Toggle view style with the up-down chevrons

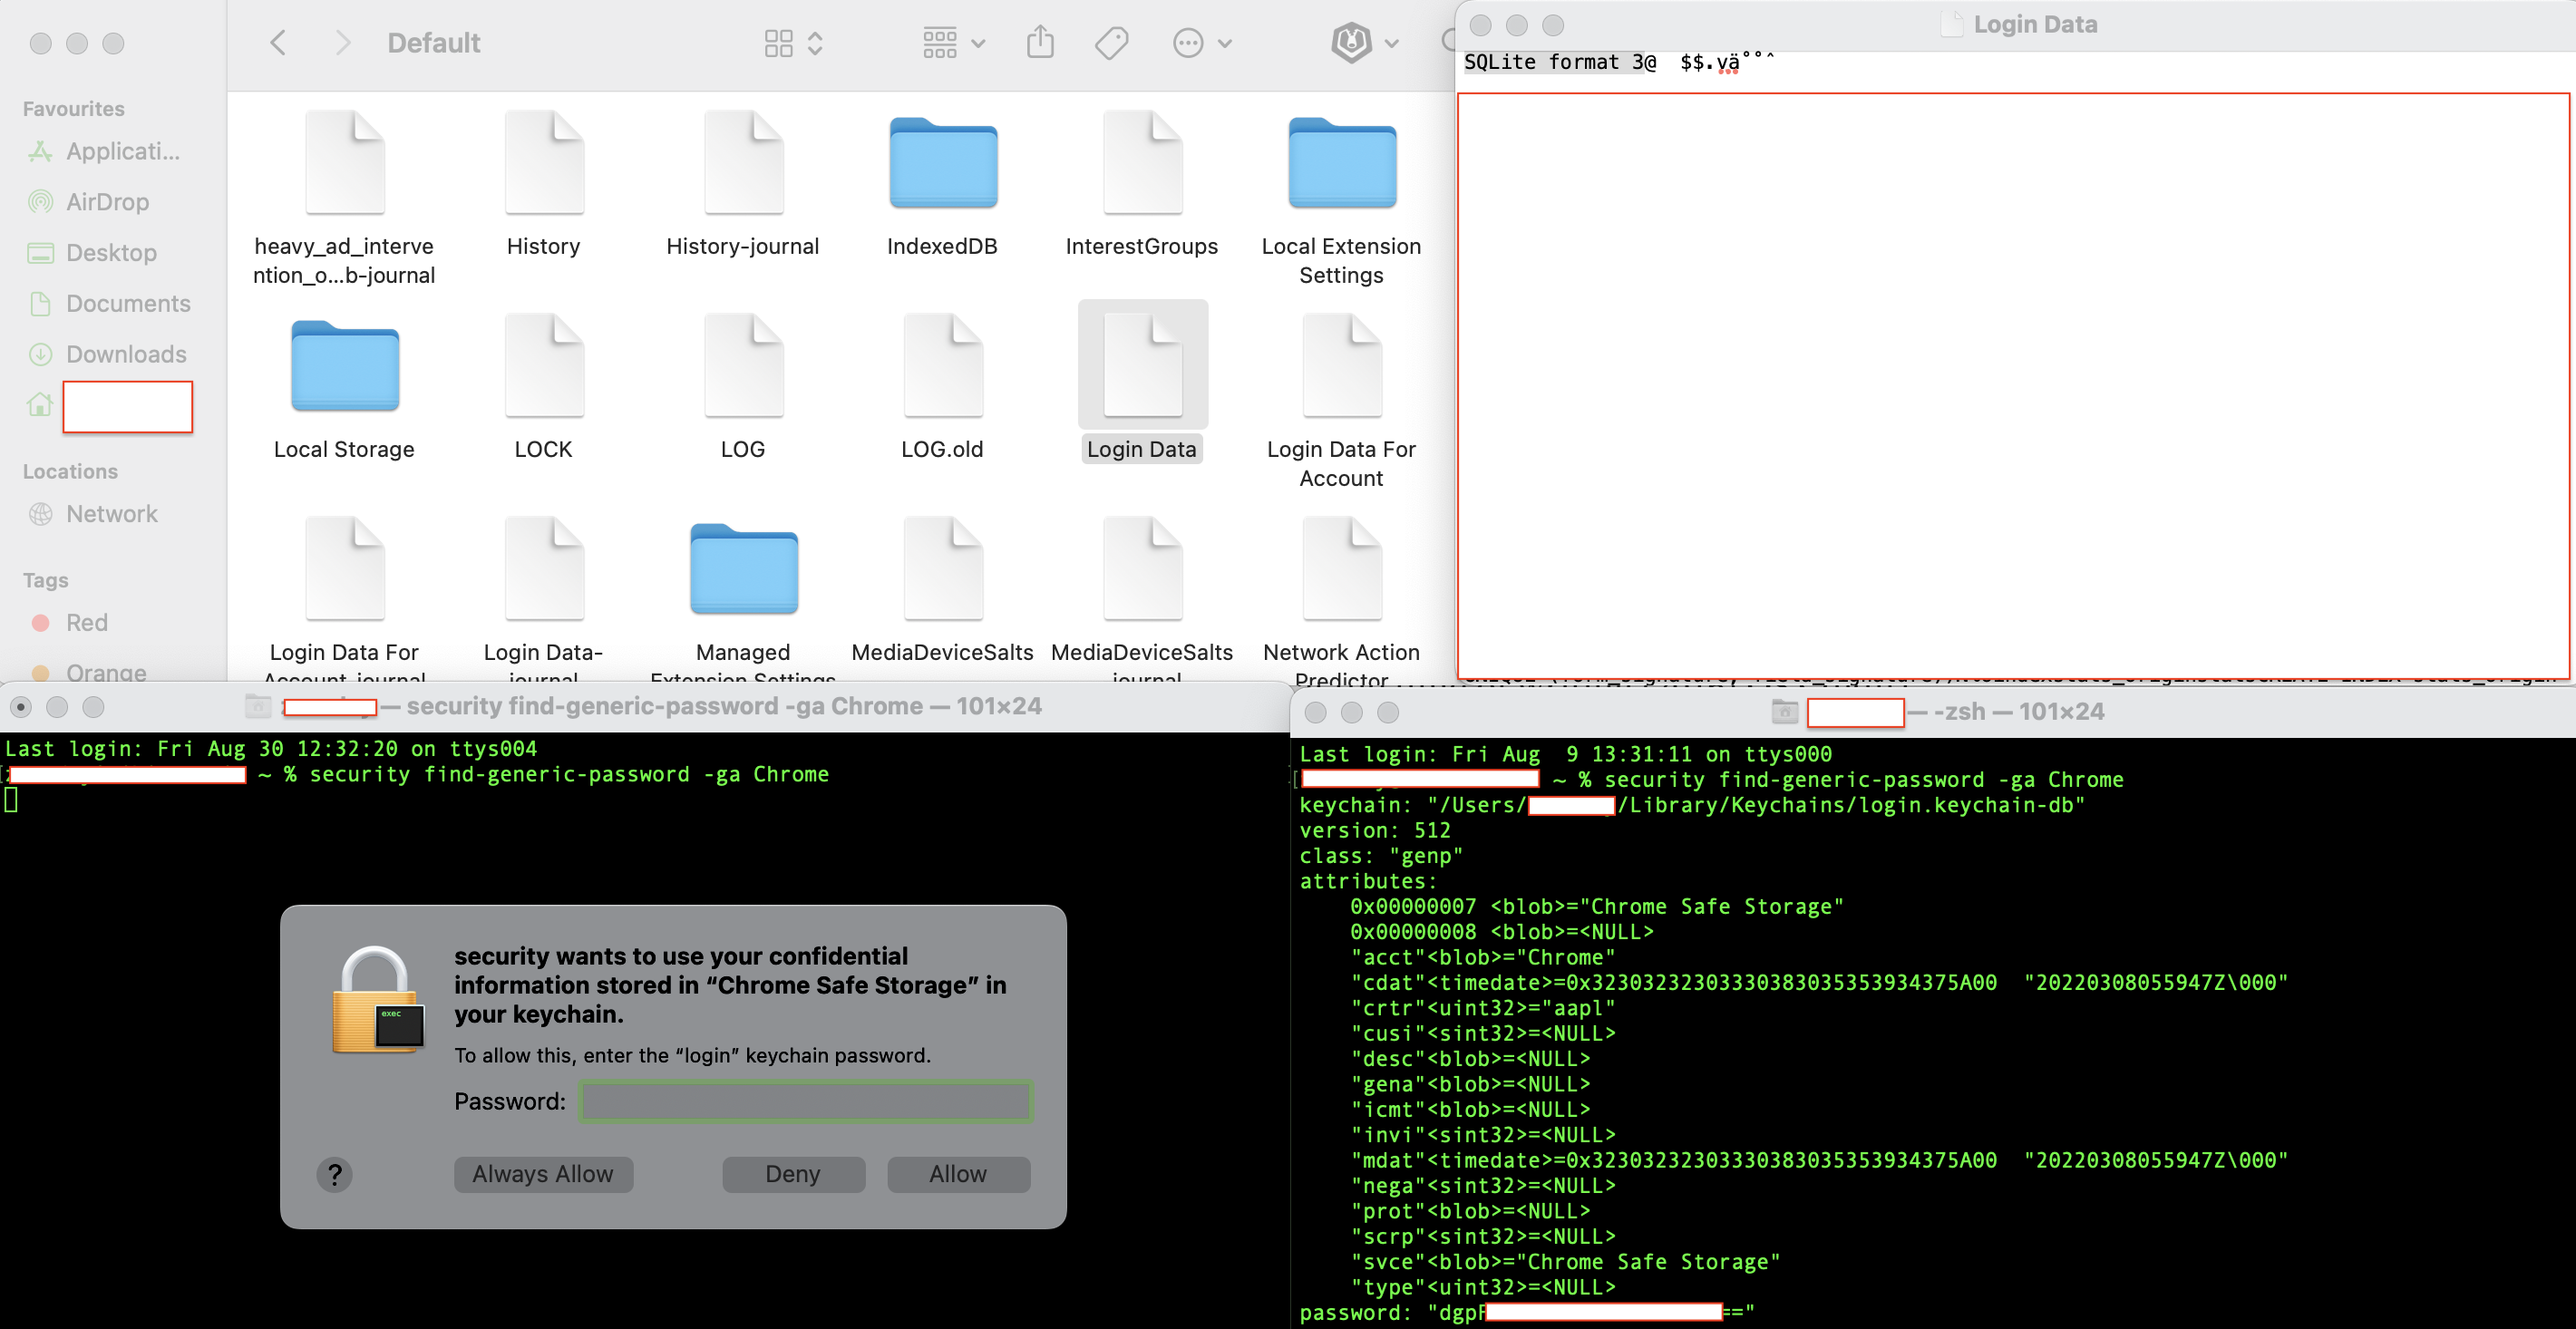[815, 43]
